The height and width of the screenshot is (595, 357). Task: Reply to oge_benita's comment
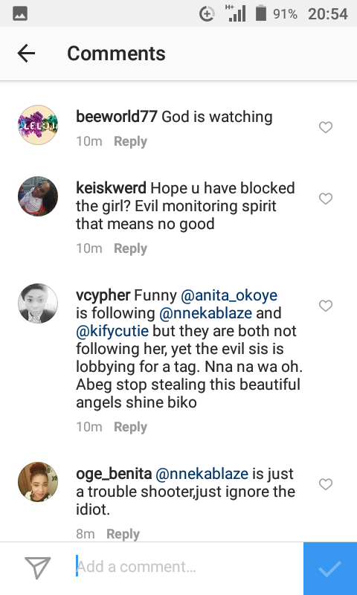coord(123,534)
